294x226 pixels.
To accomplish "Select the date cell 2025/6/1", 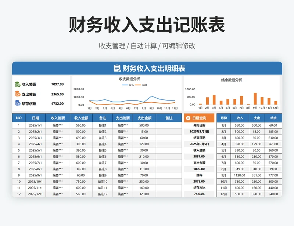I will coord(35,157).
